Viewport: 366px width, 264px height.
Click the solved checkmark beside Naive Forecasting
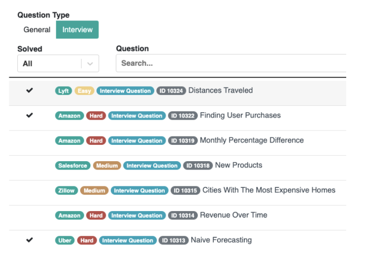[x=30, y=240]
